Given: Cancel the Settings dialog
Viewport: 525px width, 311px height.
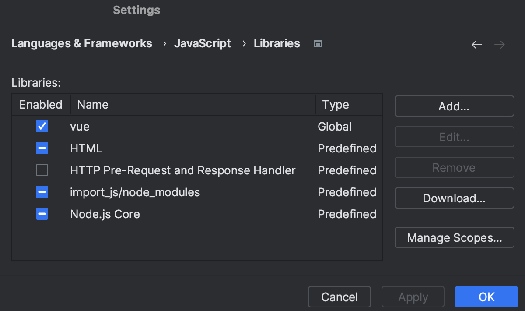Looking at the screenshot, I should [x=339, y=297].
